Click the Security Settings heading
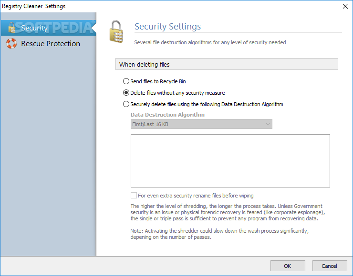The height and width of the screenshot is (276, 353). pos(168,27)
